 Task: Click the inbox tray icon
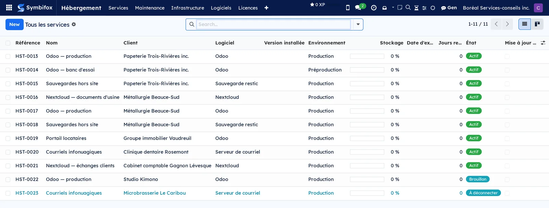click(x=384, y=8)
